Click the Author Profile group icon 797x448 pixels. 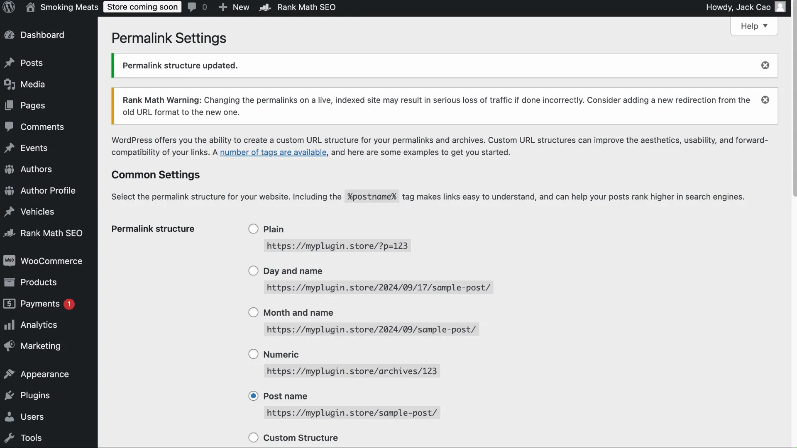click(x=9, y=190)
